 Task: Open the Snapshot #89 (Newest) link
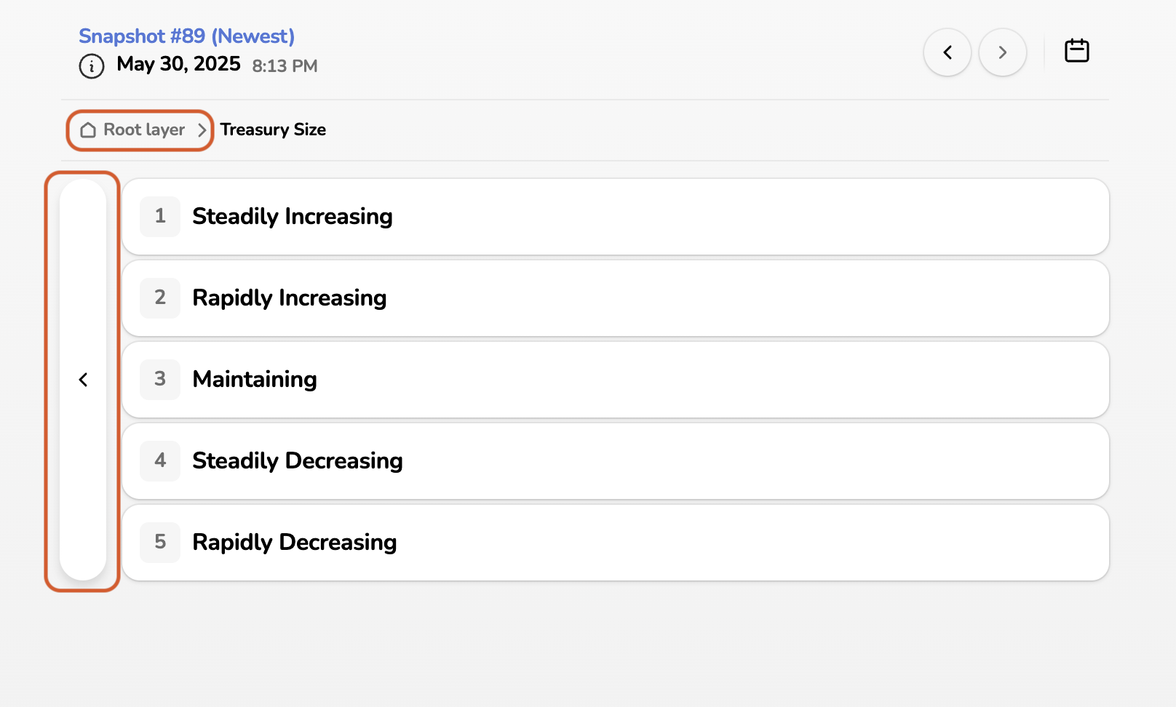tap(186, 36)
